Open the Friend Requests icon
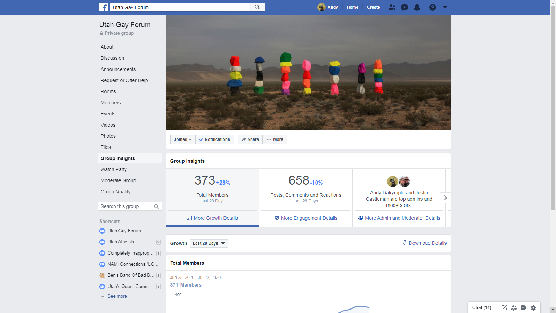The width and height of the screenshot is (556, 313). [x=392, y=7]
